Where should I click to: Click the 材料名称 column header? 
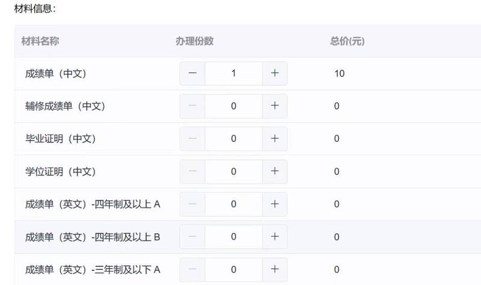(40, 41)
